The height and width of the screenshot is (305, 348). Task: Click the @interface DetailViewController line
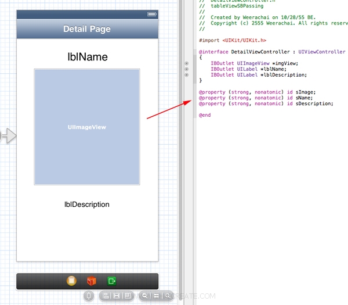[272, 52]
